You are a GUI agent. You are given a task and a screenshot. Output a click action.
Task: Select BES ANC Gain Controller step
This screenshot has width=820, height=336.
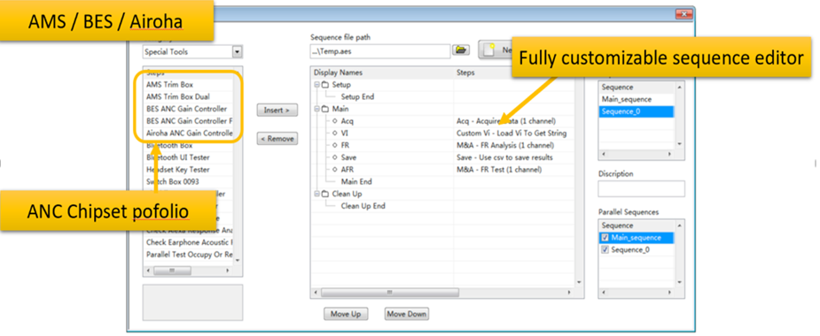click(187, 109)
